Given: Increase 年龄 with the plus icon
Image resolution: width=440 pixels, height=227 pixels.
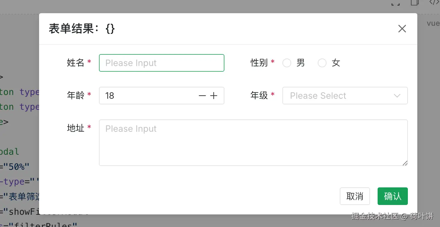Looking at the screenshot, I should [x=214, y=96].
